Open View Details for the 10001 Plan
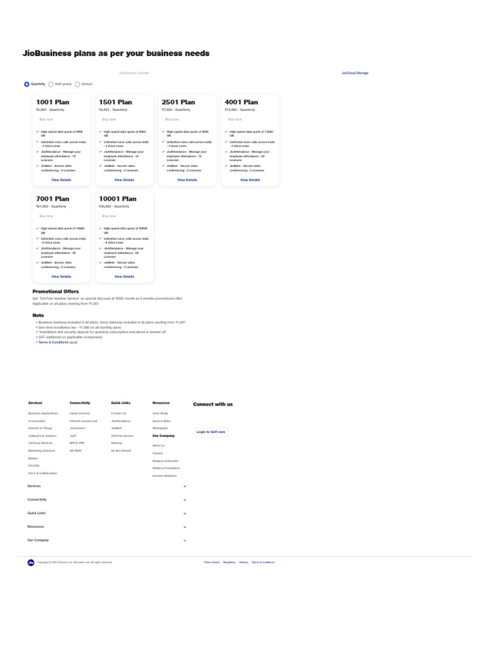This screenshot has height=652, width=489. click(124, 276)
